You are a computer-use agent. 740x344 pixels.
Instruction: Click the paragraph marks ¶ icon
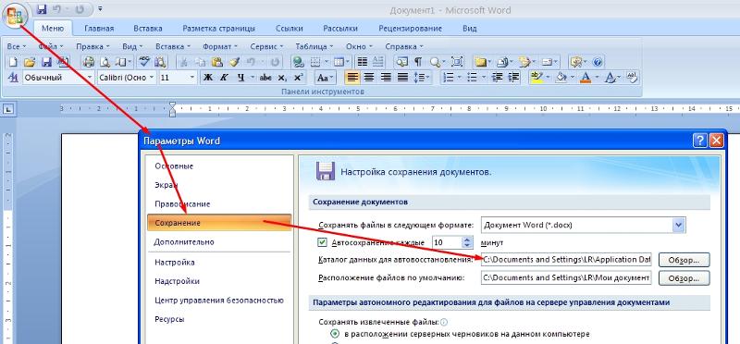point(418,62)
